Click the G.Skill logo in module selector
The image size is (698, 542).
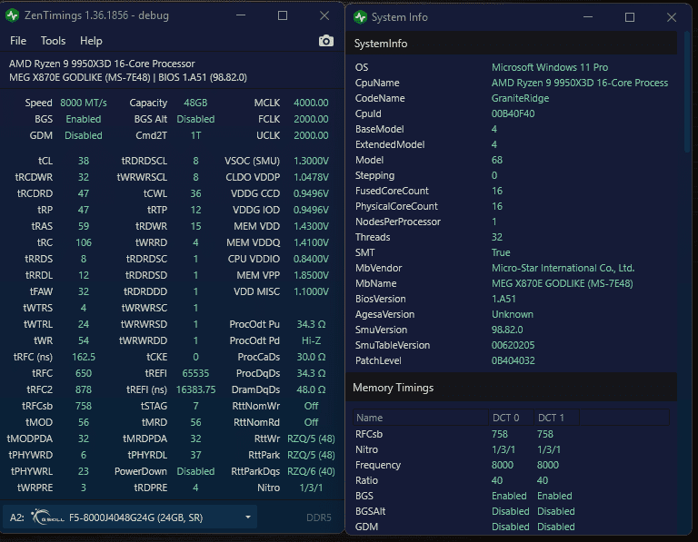click(x=41, y=517)
